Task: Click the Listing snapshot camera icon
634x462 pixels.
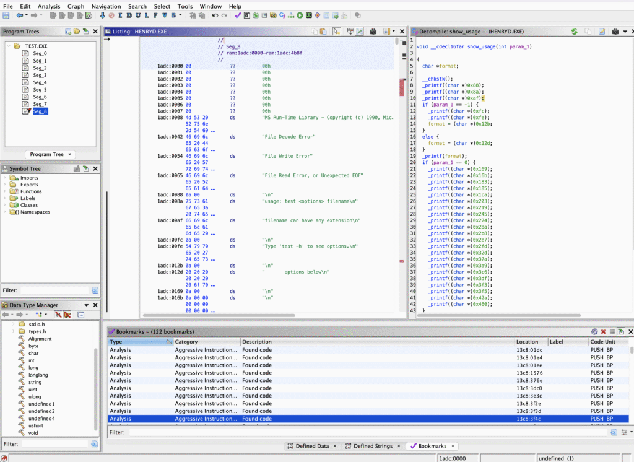Action: tap(373, 31)
